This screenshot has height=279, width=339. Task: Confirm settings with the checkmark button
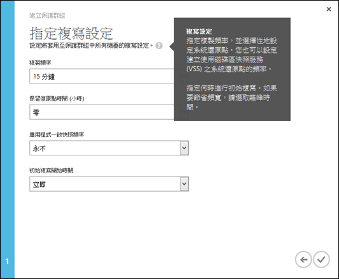pyautogui.click(x=321, y=259)
